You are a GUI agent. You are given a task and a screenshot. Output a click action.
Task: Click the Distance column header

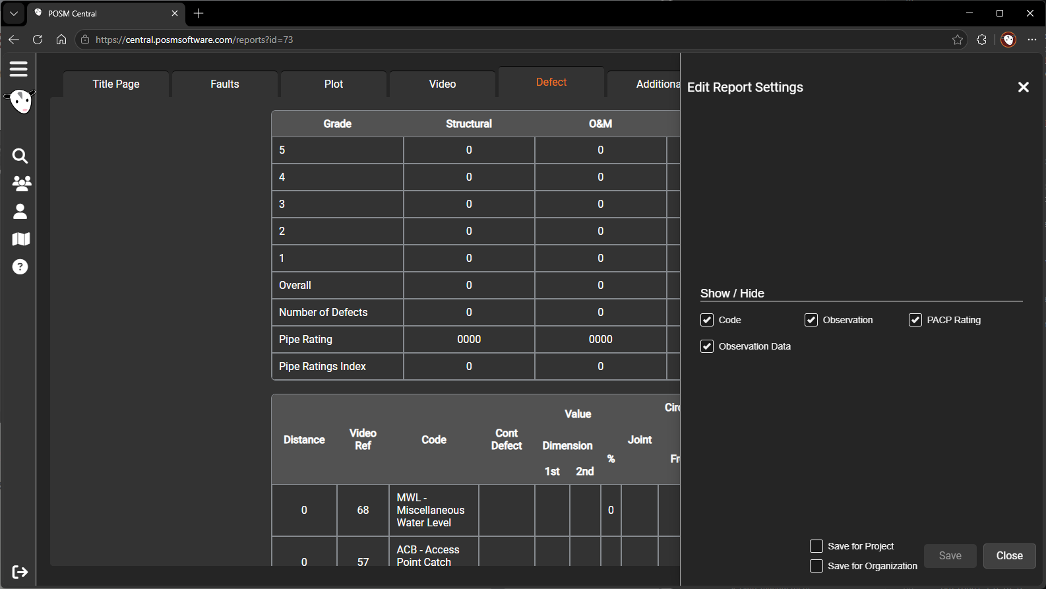[x=304, y=440]
